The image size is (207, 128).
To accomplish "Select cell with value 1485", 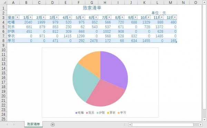I will pyautogui.click(x=157, y=36).
